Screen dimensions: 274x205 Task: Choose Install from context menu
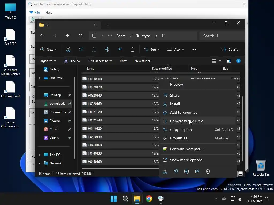tap(198, 104)
